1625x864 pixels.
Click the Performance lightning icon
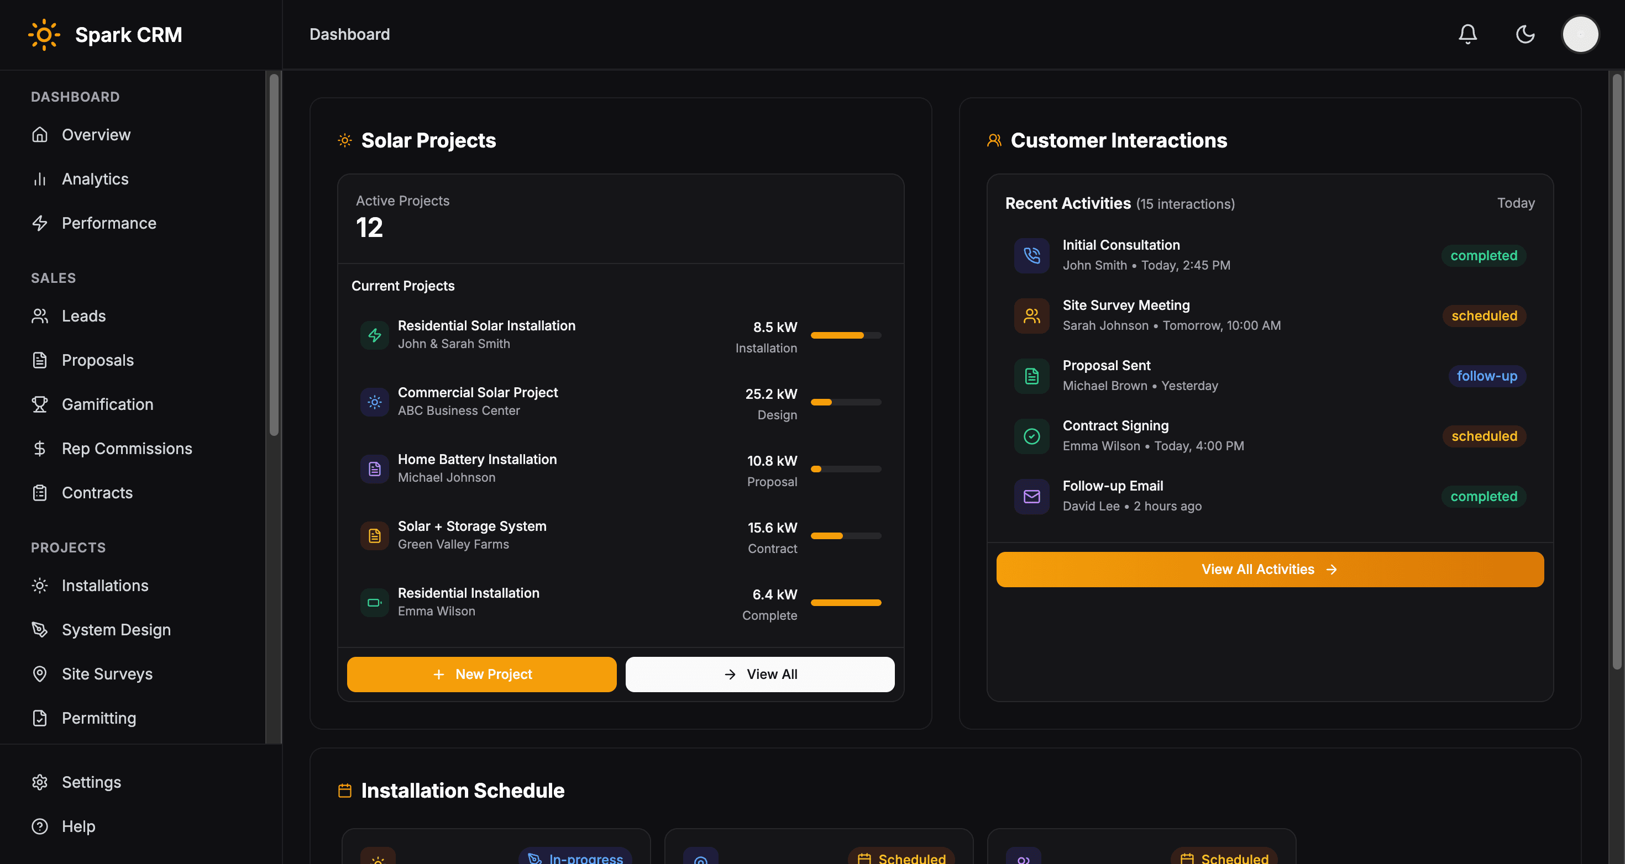[40, 223]
